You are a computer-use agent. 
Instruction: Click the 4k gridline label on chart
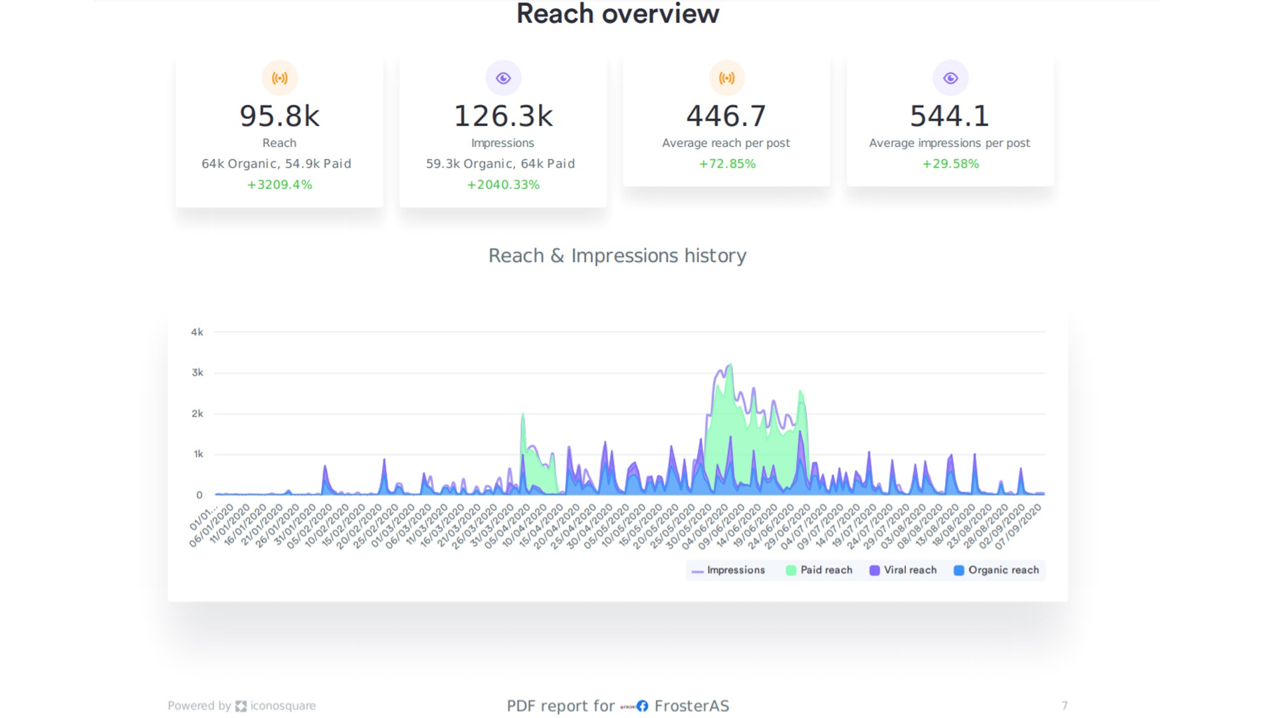(197, 332)
